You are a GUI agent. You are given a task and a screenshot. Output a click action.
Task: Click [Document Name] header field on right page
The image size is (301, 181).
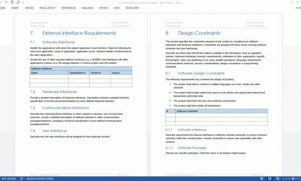coord(255,22)
